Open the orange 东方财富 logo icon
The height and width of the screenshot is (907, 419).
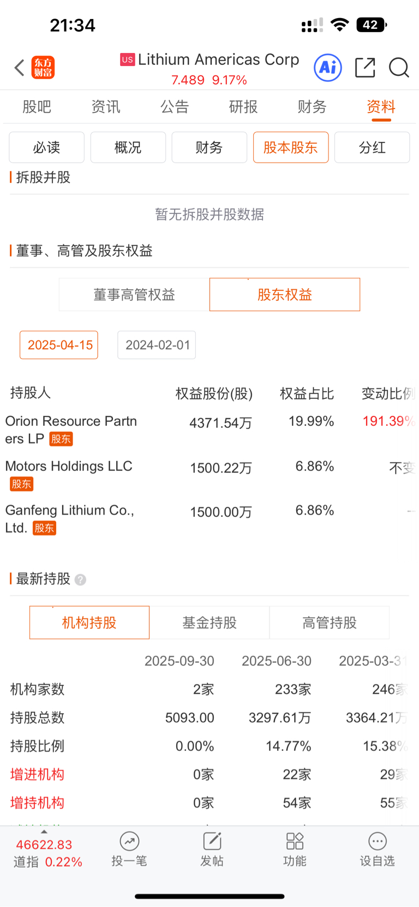click(43, 68)
